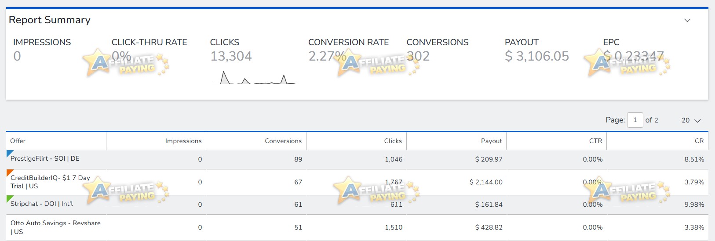Click the green marker on Stripchat row

point(10,198)
